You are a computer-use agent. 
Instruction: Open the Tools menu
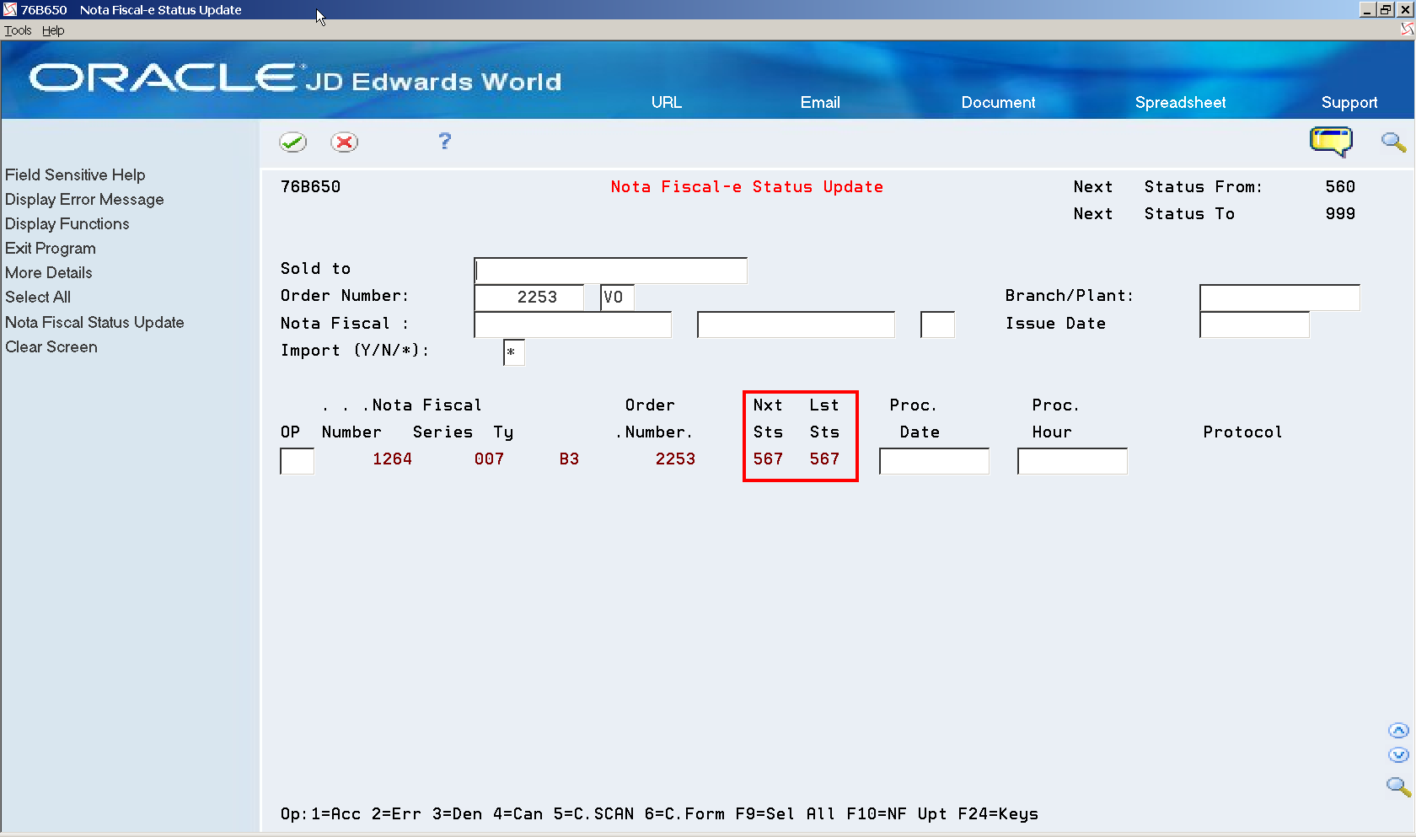click(18, 30)
